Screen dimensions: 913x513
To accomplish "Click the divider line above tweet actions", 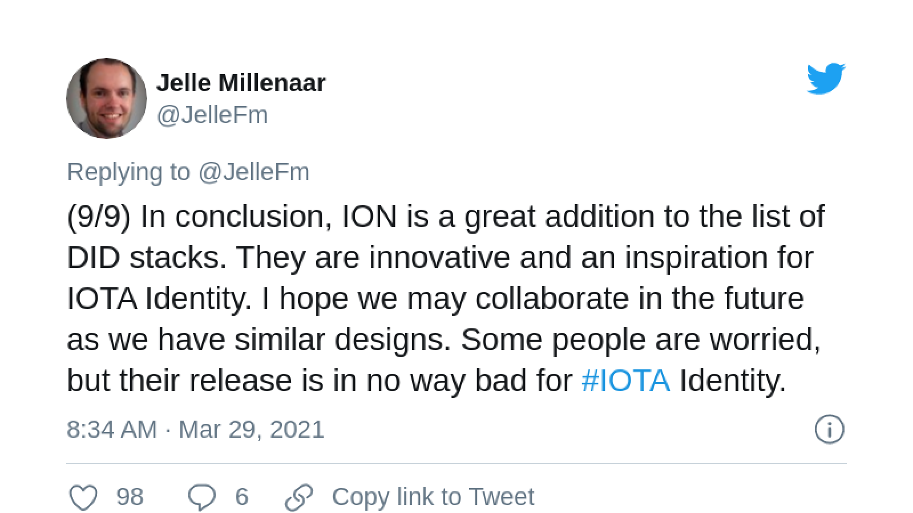I will pyautogui.click(x=457, y=463).
